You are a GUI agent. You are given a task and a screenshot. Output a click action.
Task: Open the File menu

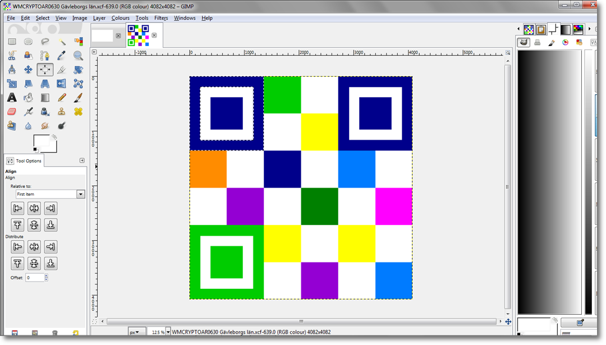[11, 18]
